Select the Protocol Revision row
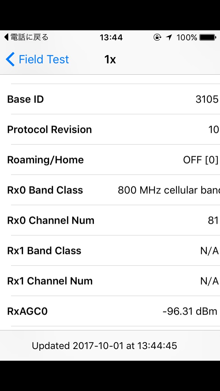Image resolution: width=220 pixels, height=391 pixels. [110, 129]
